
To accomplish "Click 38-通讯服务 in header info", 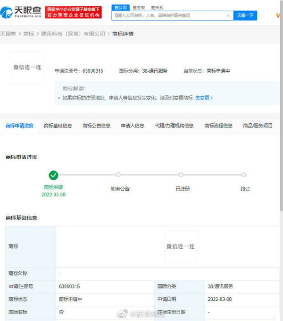I will [x=155, y=71].
